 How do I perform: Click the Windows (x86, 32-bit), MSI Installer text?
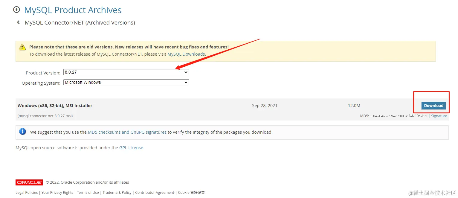point(55,106)
